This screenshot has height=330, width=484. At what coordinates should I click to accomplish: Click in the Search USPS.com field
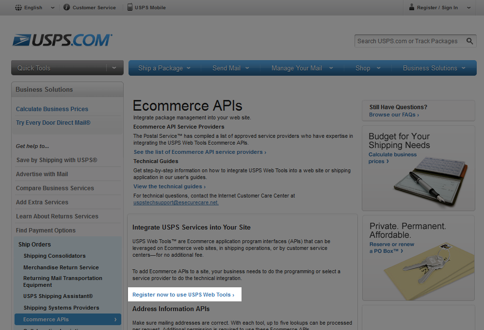pyautogui.click(x=407, y=41)
